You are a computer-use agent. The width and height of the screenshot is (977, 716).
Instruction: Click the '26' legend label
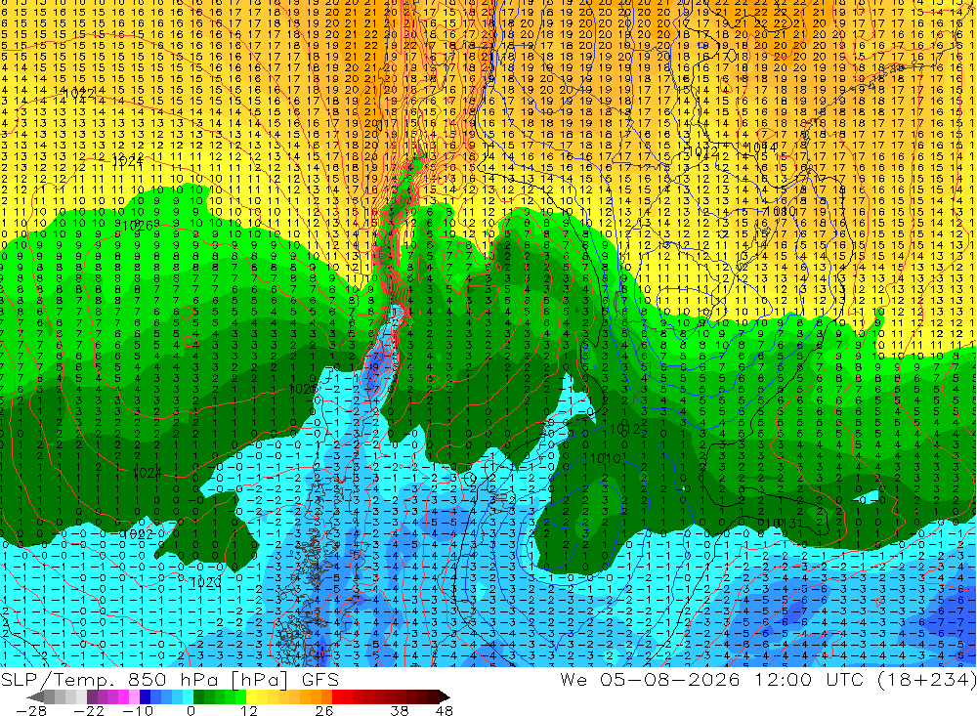coord(324,711)
